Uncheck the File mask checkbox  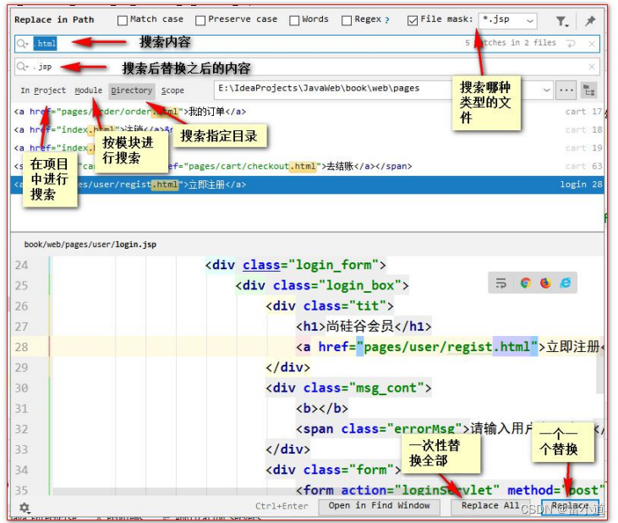point(413,20)
